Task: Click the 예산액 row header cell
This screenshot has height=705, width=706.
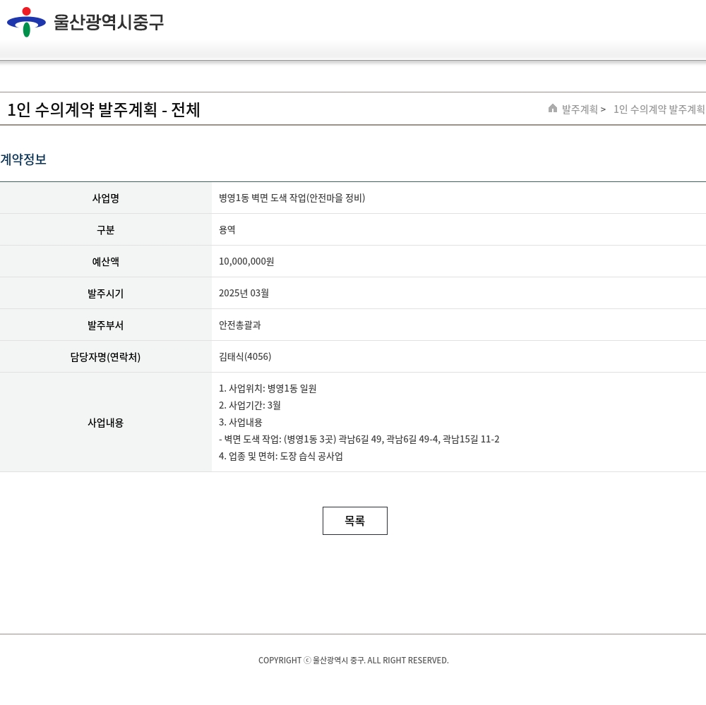Action: pyautogui.click(x=106, y=262)
